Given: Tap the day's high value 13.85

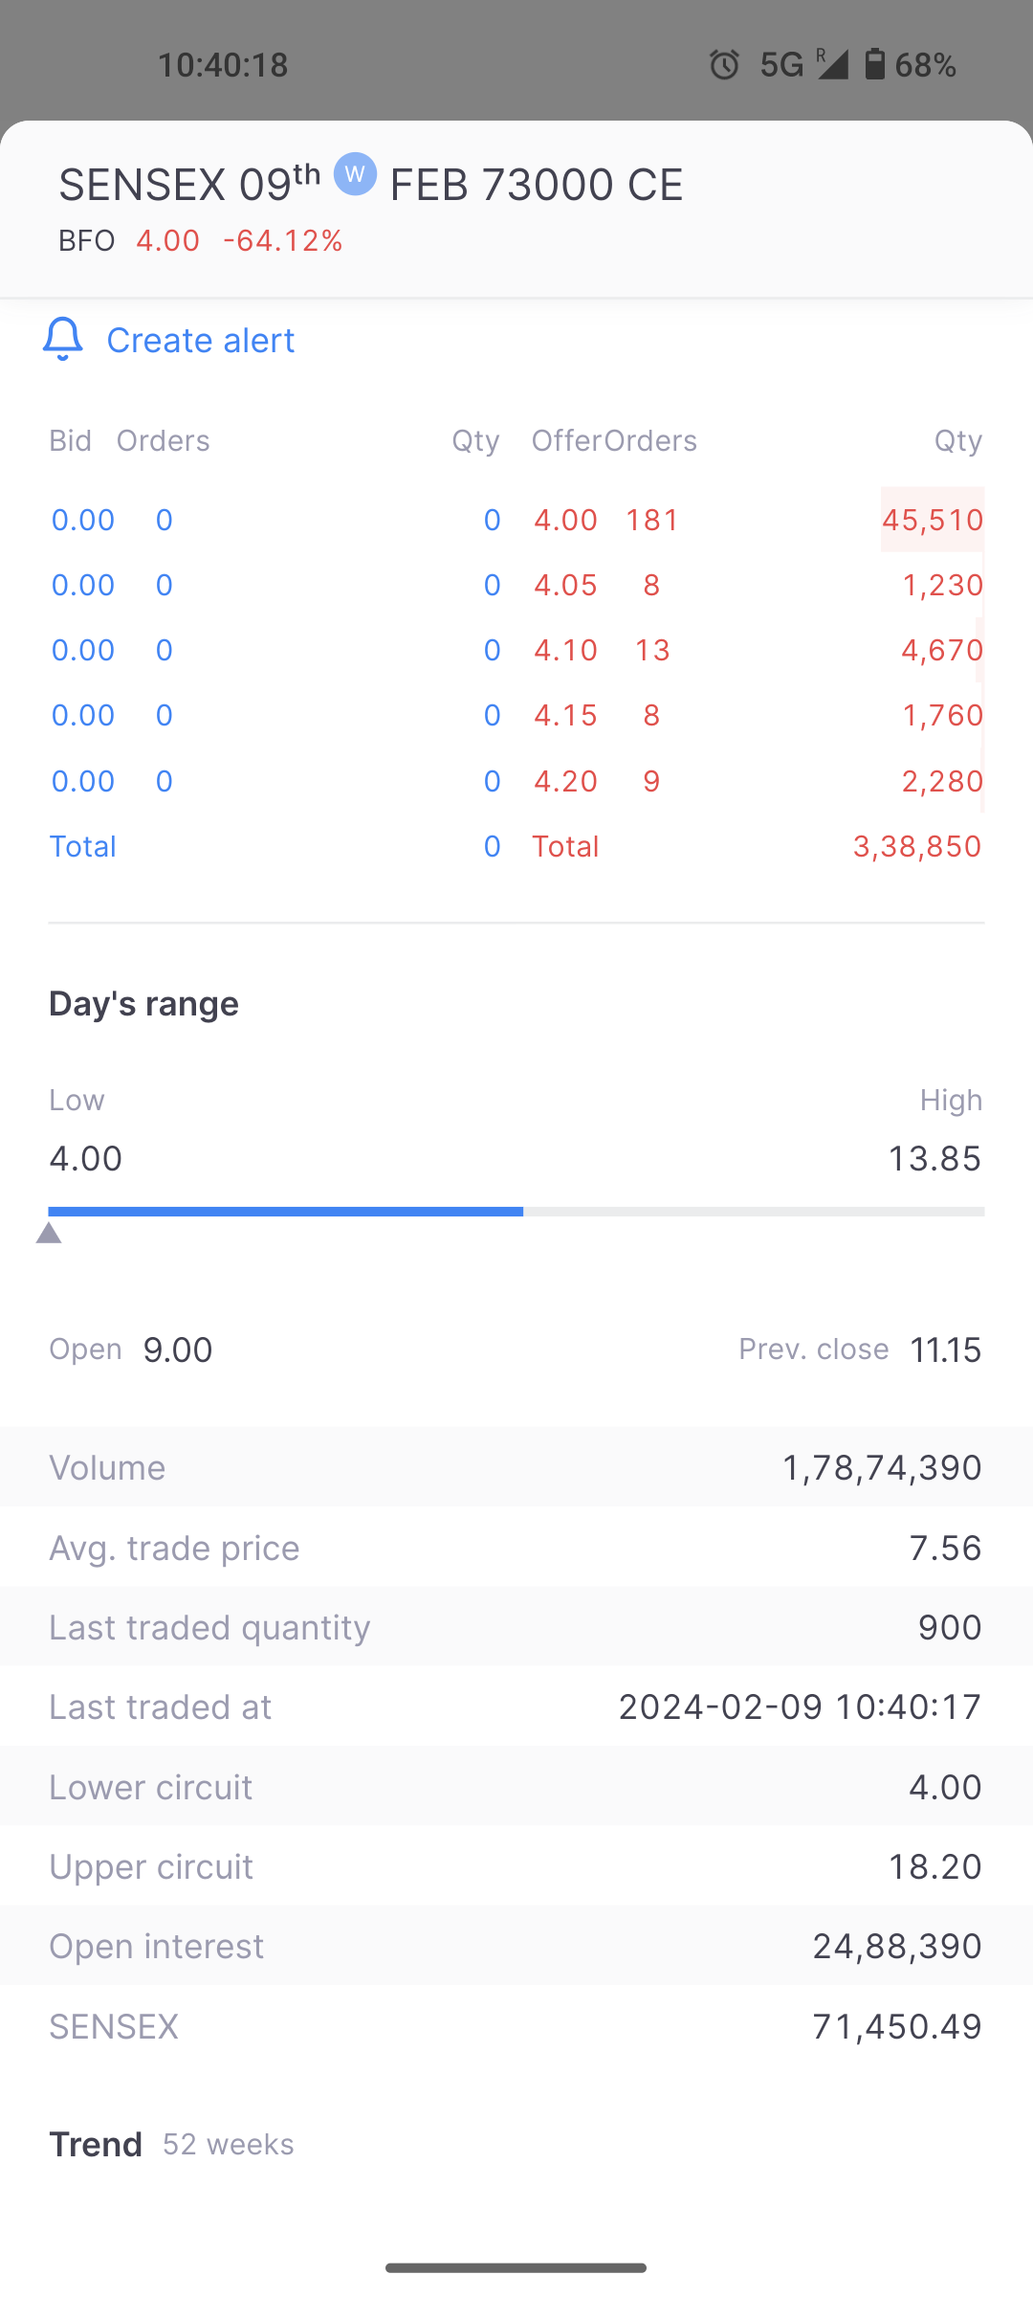Looking at the screenshot, I should tap(935, 1158).
